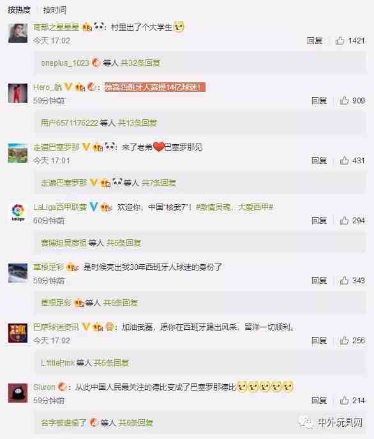This screenshot has width=374, height=439.
Task: Like LaLiga西甲联赛's comment with 294 likes
Action: pos(344,221)
